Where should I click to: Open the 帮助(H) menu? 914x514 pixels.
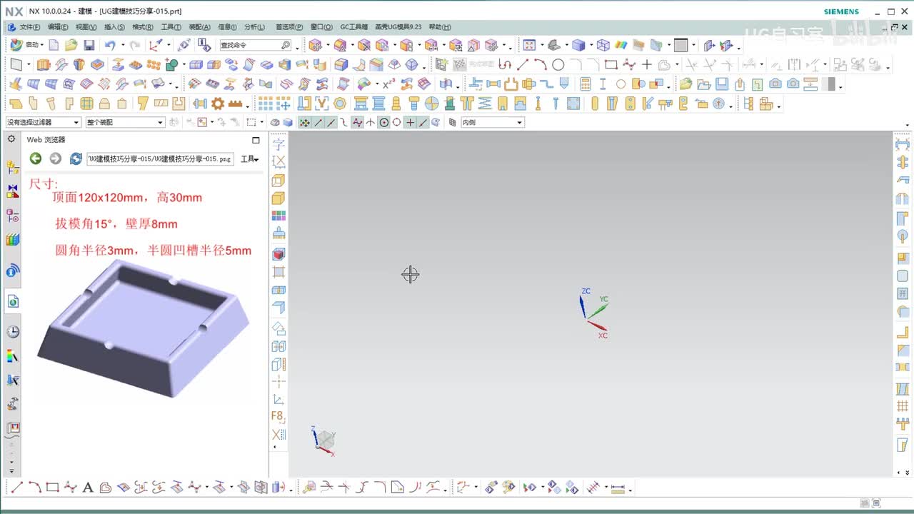440,27
